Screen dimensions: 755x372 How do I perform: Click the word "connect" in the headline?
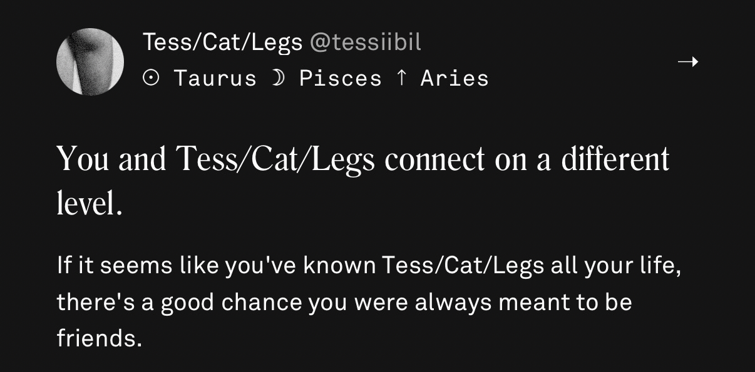point(434,159)
